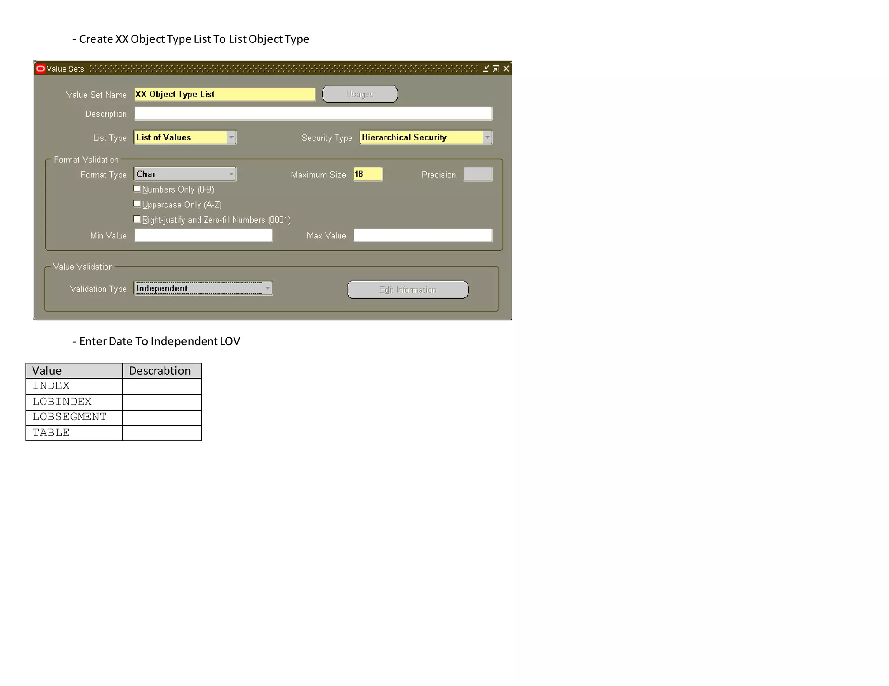Maximize the Value Sets window
Image resolution: width=889 pixels, height=686 pixels.
[496, 69]
